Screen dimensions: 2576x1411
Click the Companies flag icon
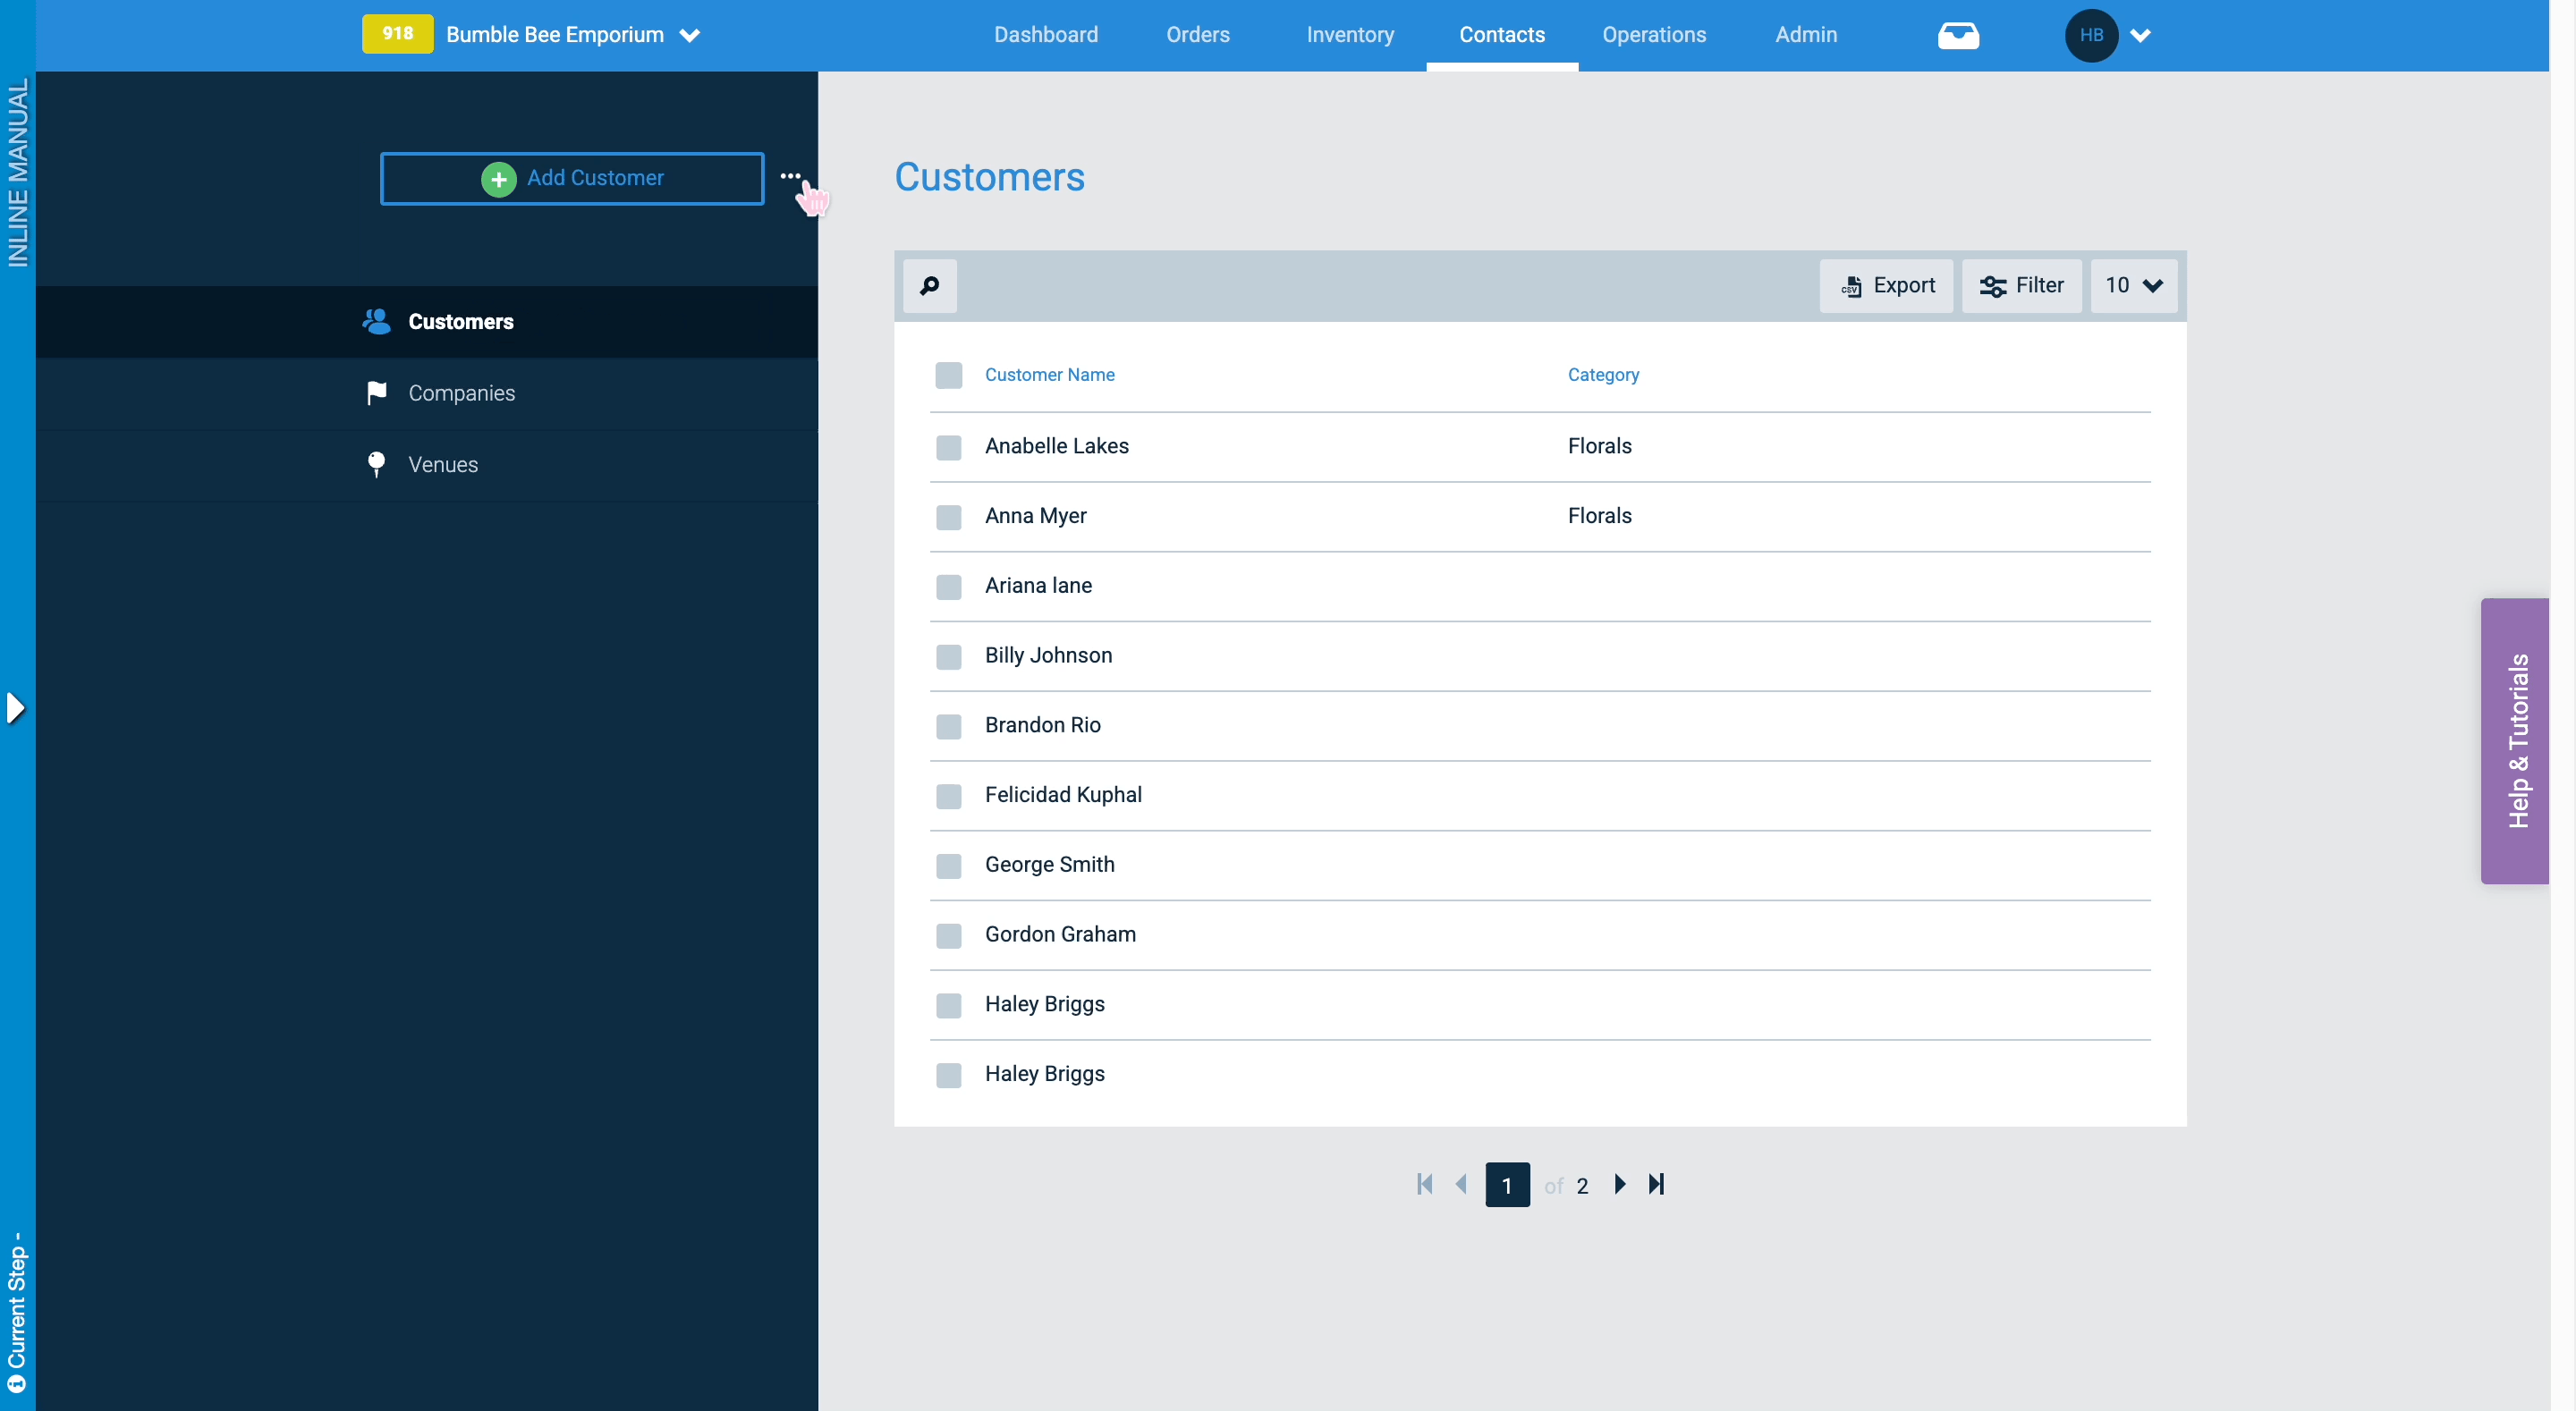(x=376, y=393)
